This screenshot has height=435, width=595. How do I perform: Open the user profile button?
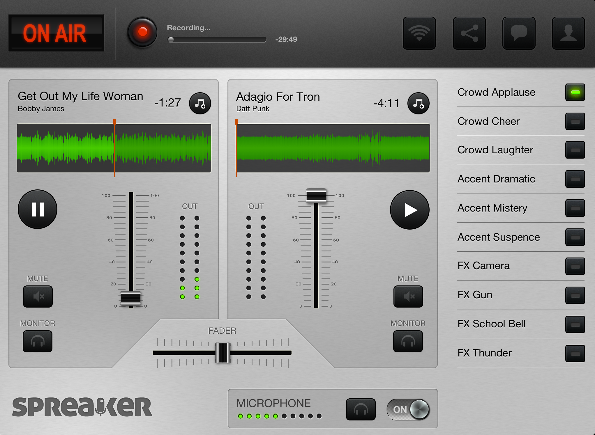click(x=568, y=33)
